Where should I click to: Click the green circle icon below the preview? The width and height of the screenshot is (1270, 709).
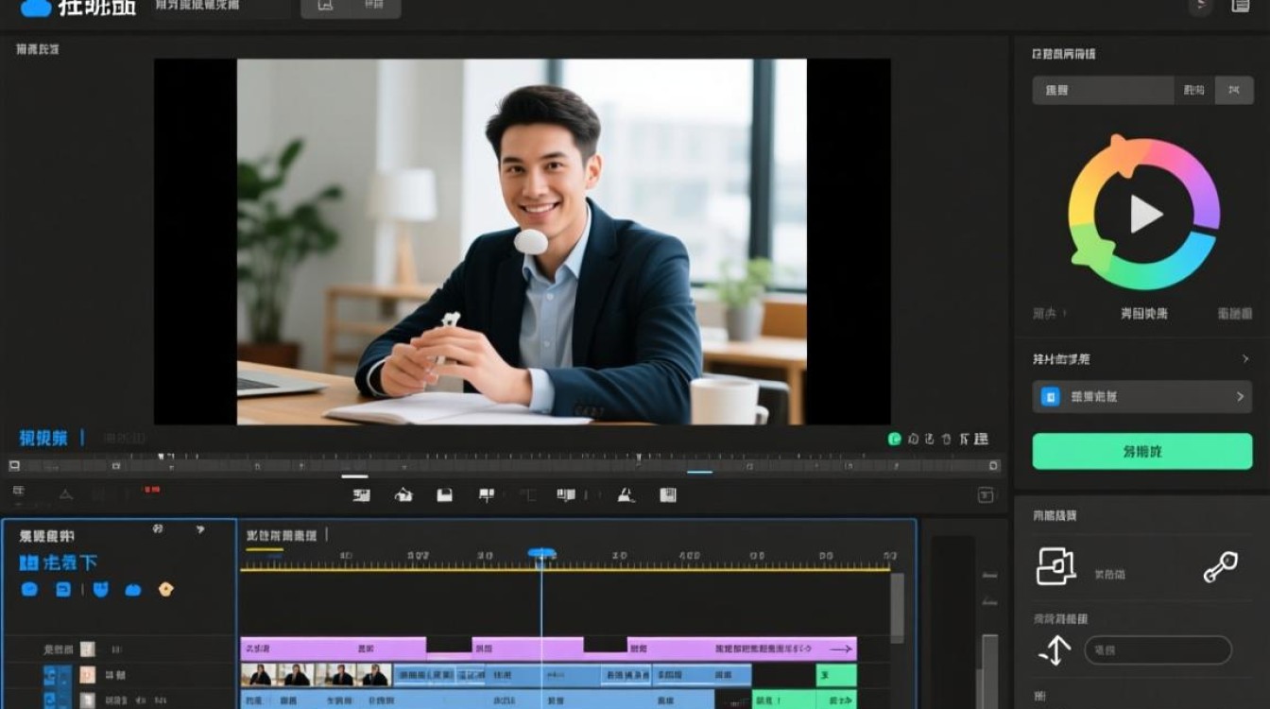[894, 439]
